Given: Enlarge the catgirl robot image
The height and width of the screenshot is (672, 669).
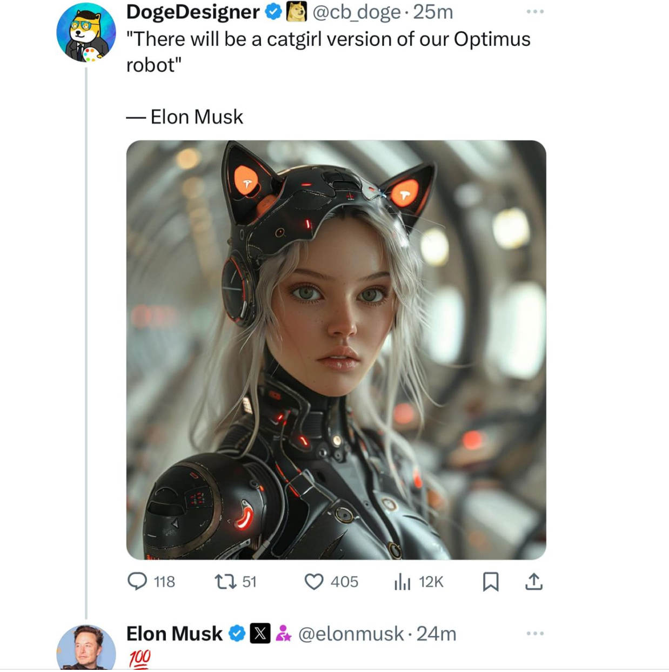Looking at the screenshot, I should point(336,350).
